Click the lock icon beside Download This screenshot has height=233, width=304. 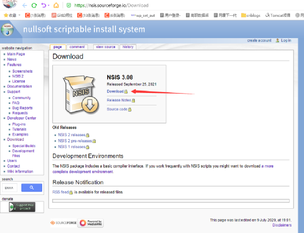tap(126, 92)
